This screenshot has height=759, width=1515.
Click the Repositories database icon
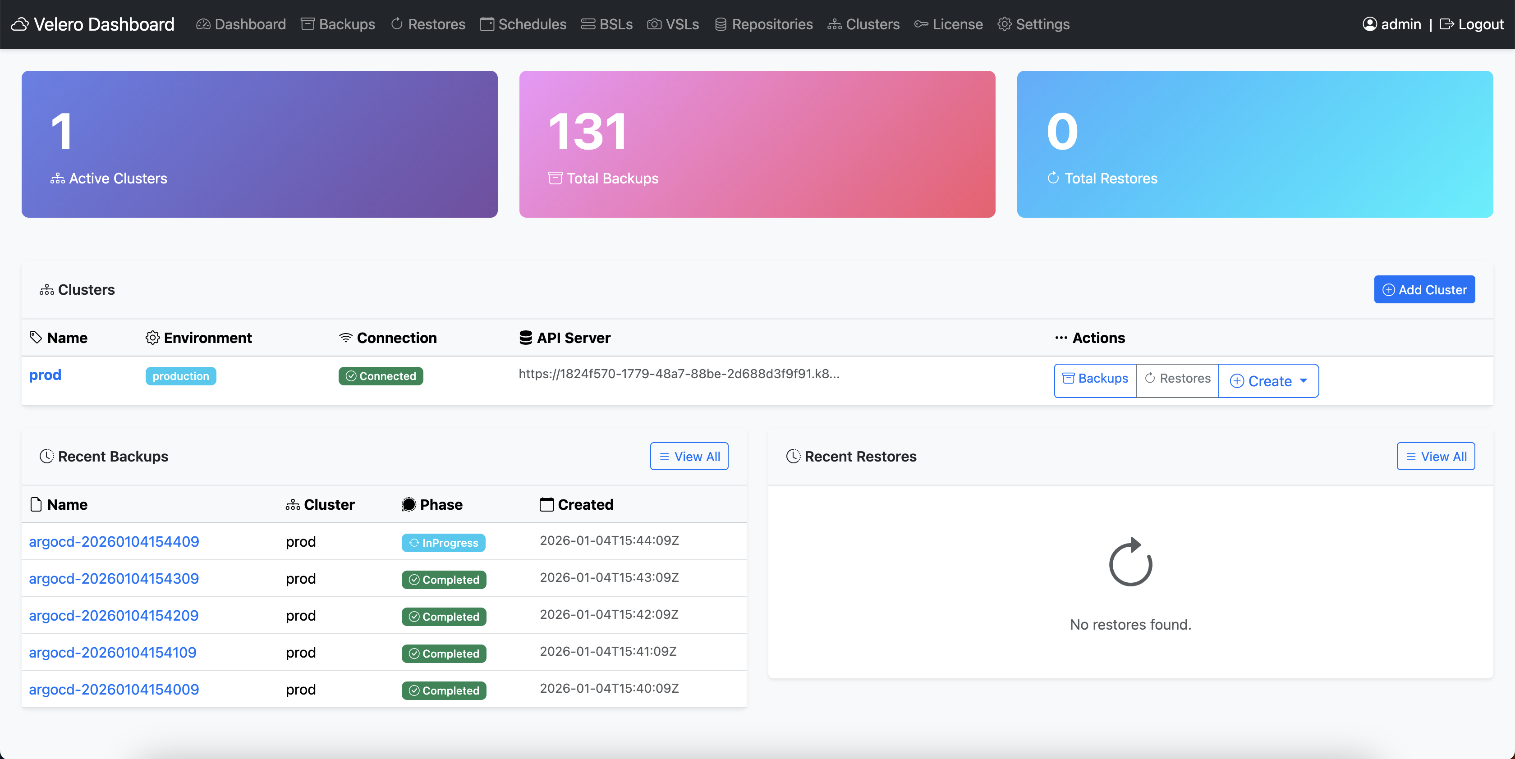[x=721, y=24]
